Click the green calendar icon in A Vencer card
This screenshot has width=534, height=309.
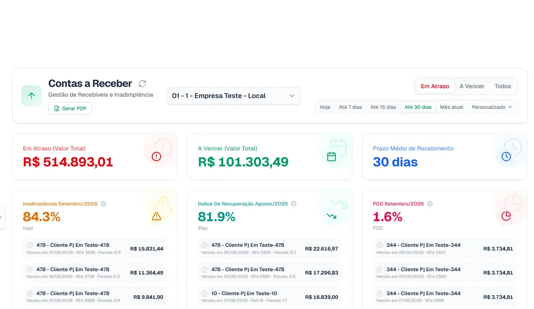tap(331, 156)
